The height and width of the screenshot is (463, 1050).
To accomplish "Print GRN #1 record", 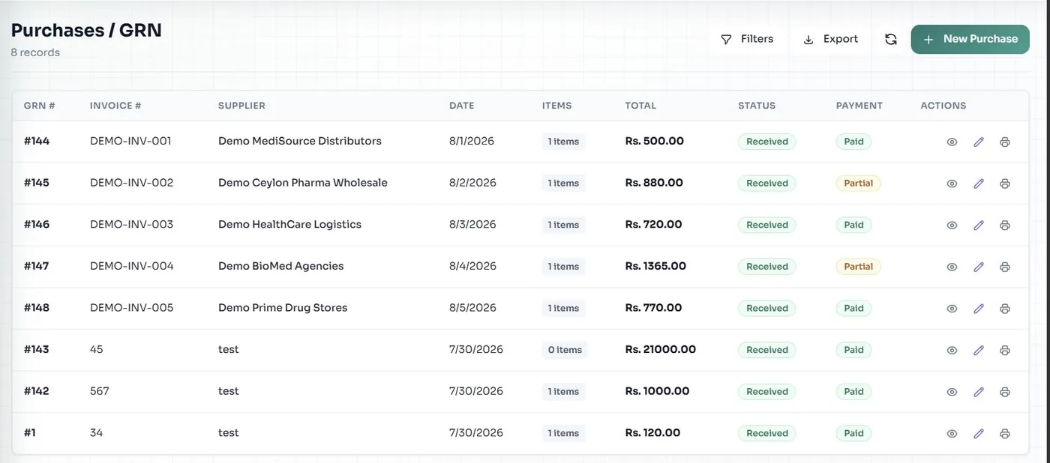I will 1005,433.
